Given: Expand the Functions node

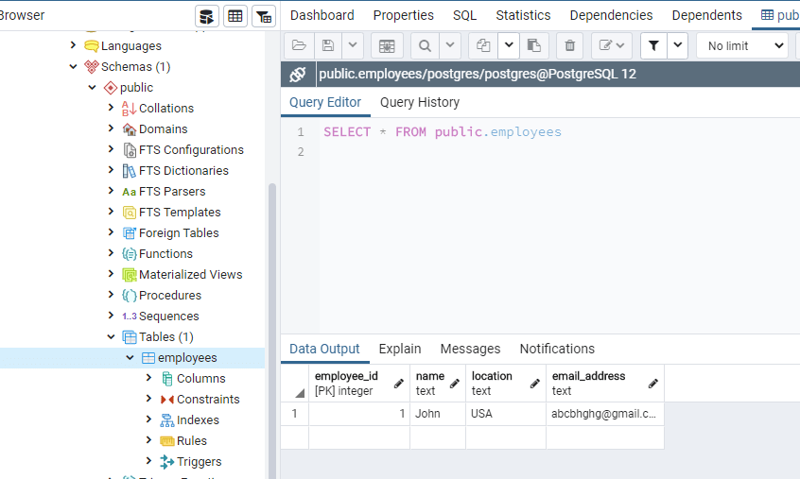Looking at the screenshot, I should pyautogui.click(x=111, y=253).
